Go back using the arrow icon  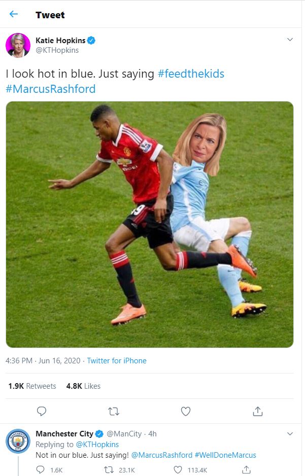coord(14,14)
